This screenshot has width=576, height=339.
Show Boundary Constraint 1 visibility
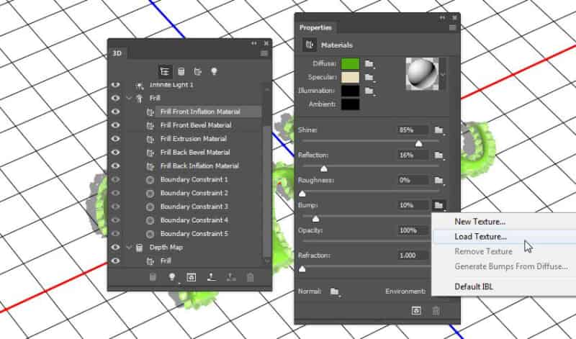pyautogui.click(x=115, y=180)
